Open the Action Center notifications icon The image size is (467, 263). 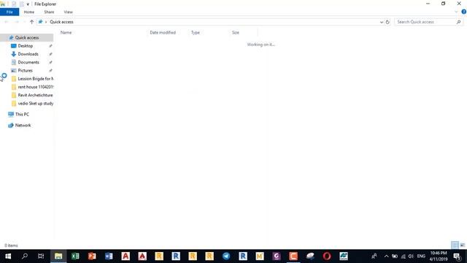458,256
